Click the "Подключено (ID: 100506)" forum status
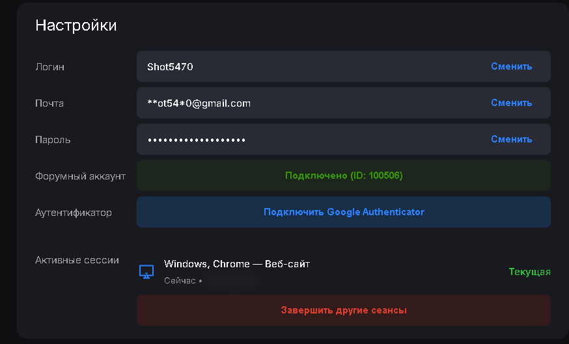This screenshot has height=344, width=569. (x=343, y=176)
